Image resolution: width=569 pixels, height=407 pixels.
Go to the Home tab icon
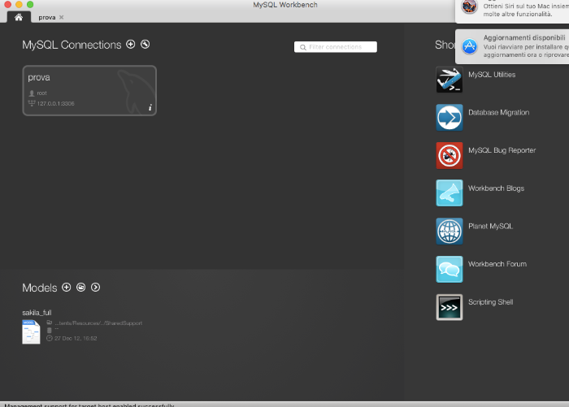19,17
